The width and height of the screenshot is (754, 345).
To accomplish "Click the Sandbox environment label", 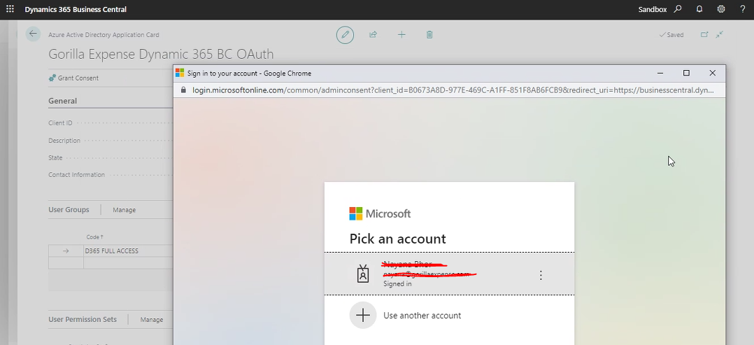I will (653, 9).
